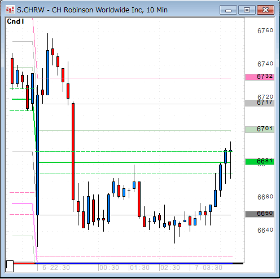Screen dimensions: 280x279
Task: Click the 02:30 time axis label
Action: 170,268
